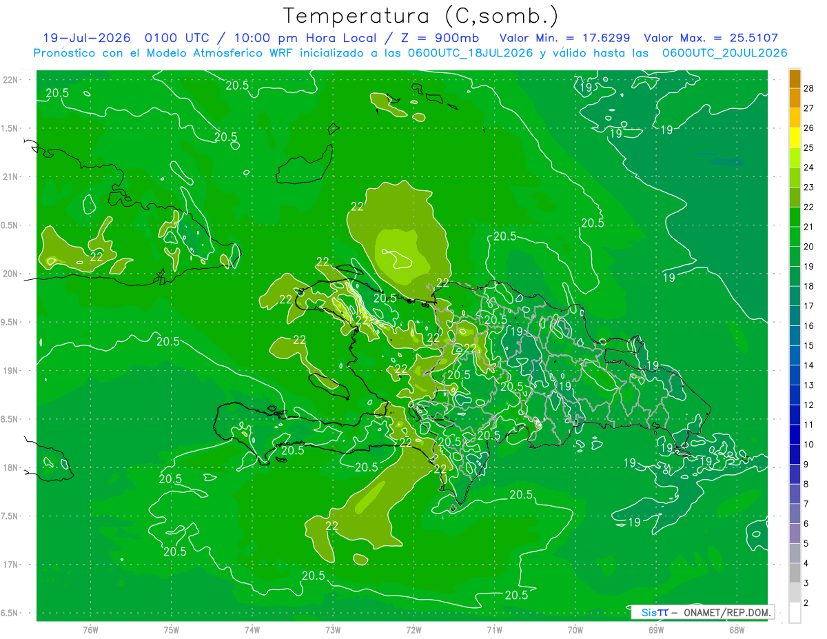
Task: Click the "Valor Max. = 25.5107" text
Action: pos(711,38)
